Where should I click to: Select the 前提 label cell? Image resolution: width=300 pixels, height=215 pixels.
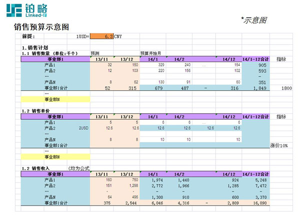[x=29, y=36]
